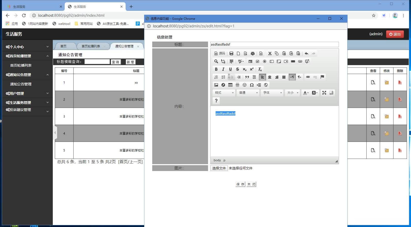411x227 pixels.
Task: Open 首页轮播列表 in the sidebar
Action: (21, 65)
